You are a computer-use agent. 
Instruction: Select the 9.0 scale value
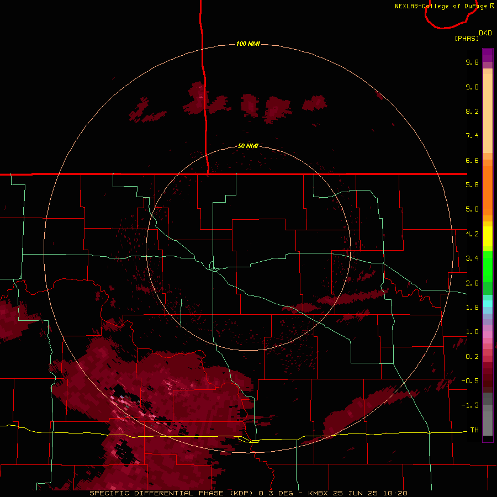coord(472,87)
